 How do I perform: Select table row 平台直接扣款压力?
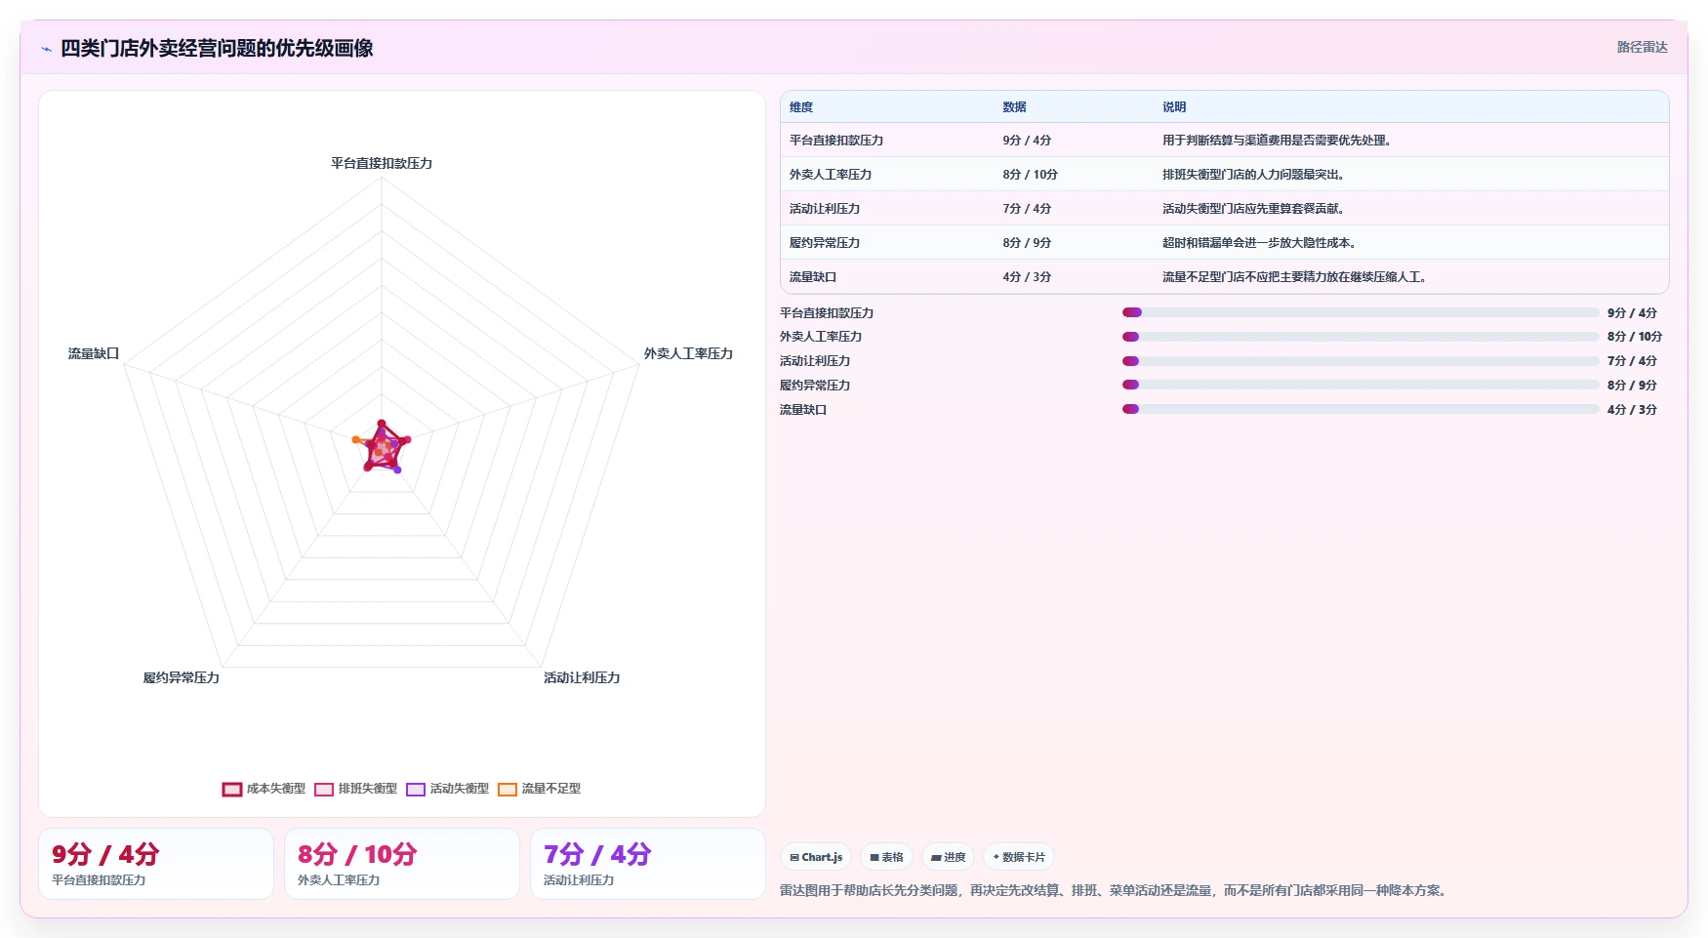coord(1225,141)
